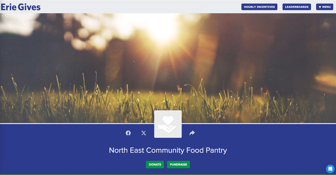The width and height of the screenshot is (336, 175).
Task: Click the Facebook circle beside X icon
Action: pos(128,133)
